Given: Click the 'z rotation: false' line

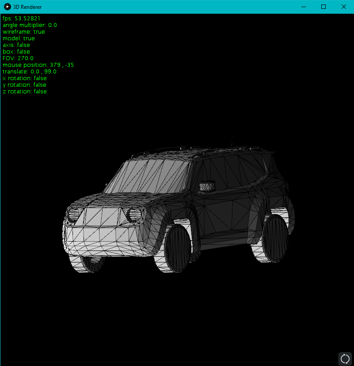Looking at the screenshot, I should coord(25,92).
